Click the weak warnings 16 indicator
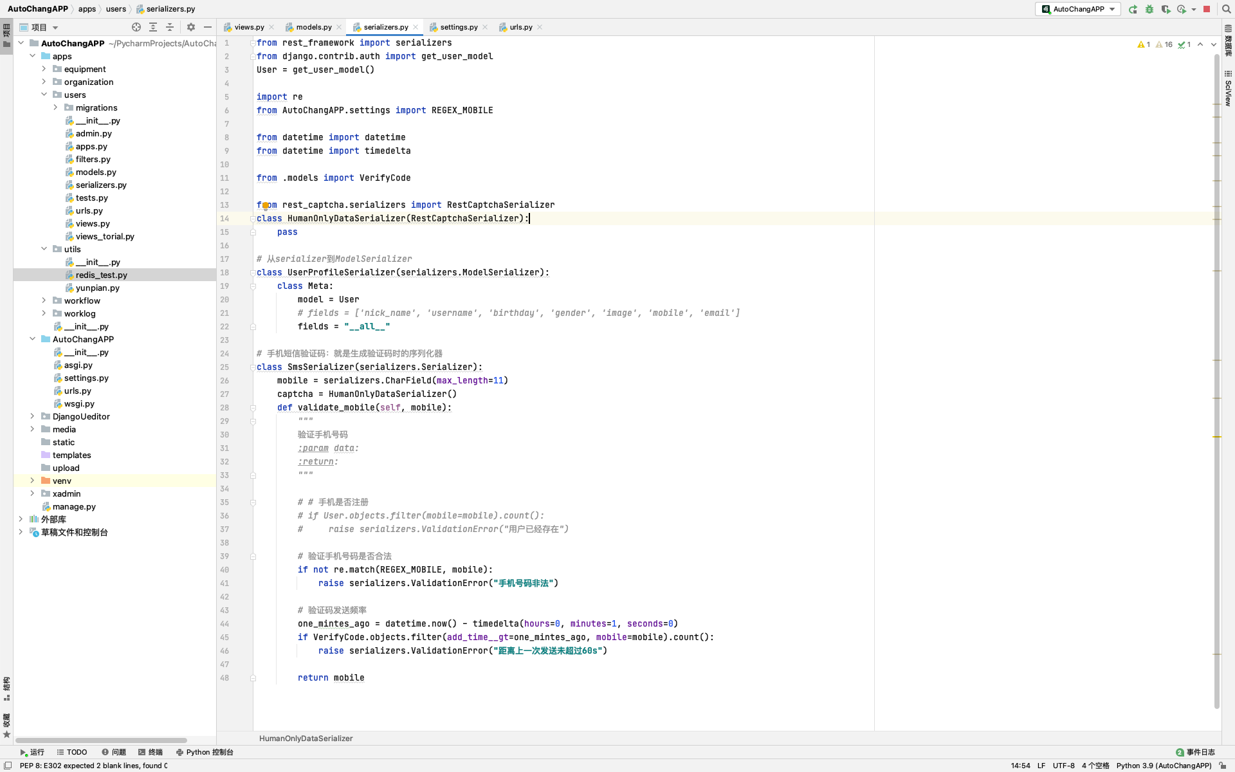The width and height of the screenshot is (1235, 772). 1164,44
